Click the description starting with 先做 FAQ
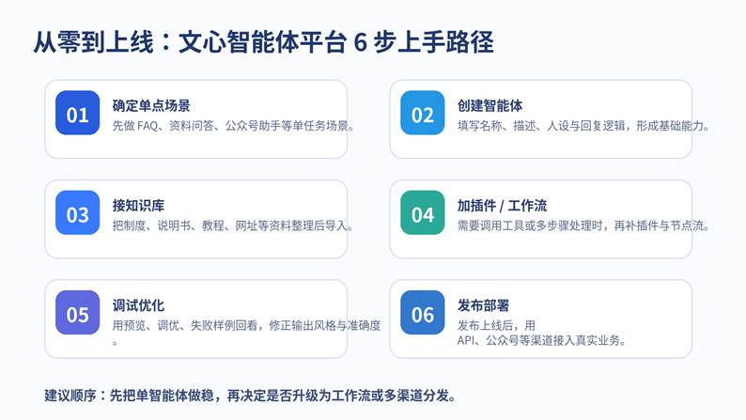The height and width of the screenshot is (420, 746). click(x=232, y=126)
